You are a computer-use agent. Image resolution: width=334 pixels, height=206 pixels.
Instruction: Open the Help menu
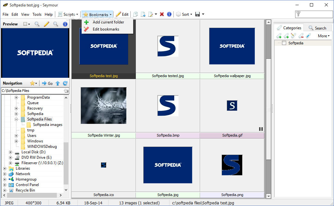tap(48, 14)
